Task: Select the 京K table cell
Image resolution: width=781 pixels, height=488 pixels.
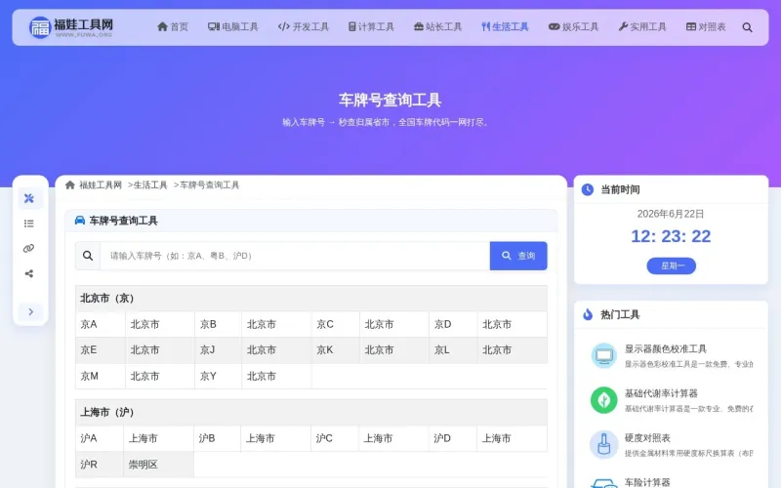Action: (335, 350)
